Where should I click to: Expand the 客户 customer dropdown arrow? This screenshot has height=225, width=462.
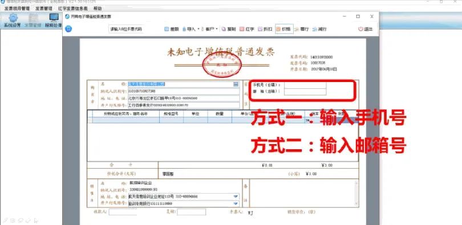(217, 29)
